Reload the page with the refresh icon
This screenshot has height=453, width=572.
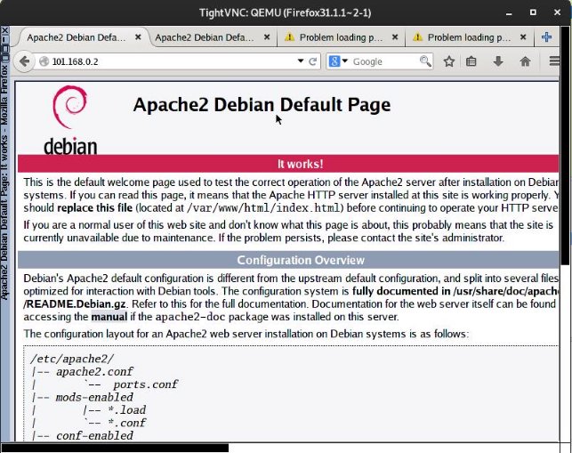[x=312, y=61]
